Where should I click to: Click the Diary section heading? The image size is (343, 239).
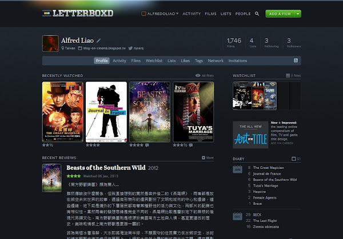coord(238,159)
